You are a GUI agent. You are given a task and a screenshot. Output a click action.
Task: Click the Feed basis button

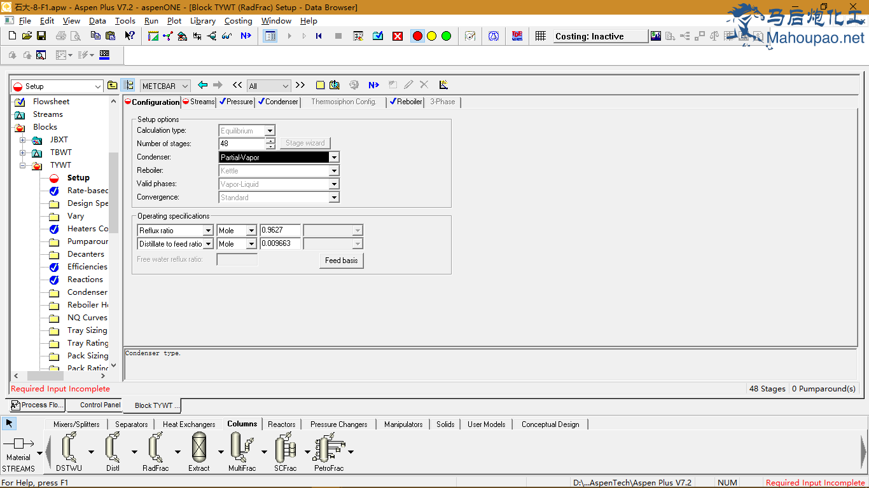tap(342, 261)
